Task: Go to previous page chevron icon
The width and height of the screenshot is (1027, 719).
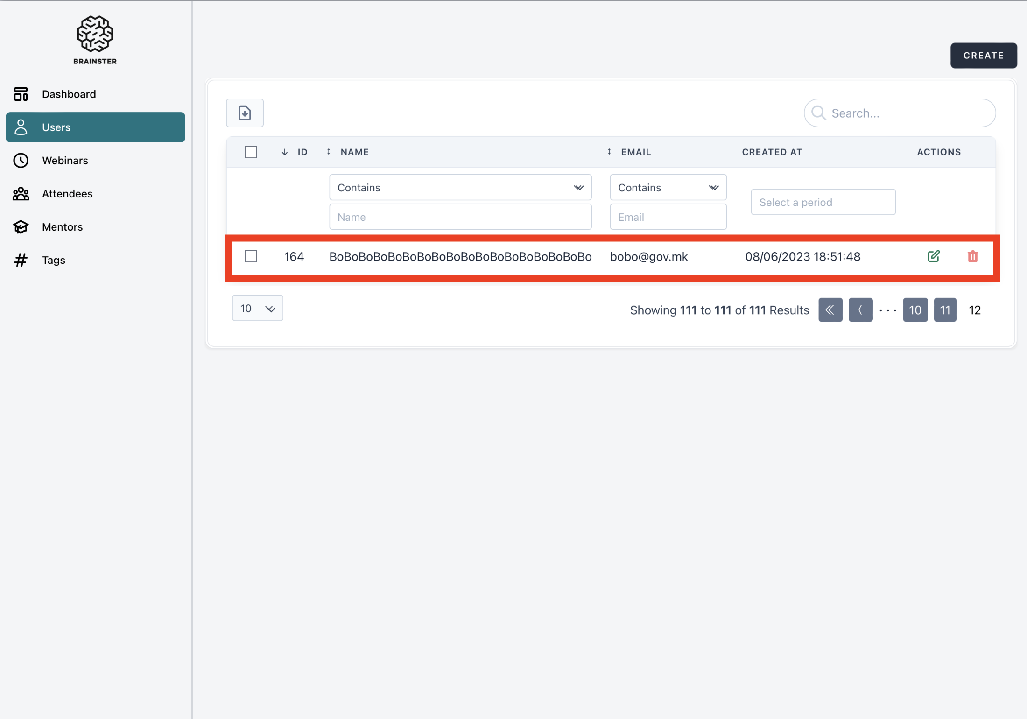Action: 860,310
